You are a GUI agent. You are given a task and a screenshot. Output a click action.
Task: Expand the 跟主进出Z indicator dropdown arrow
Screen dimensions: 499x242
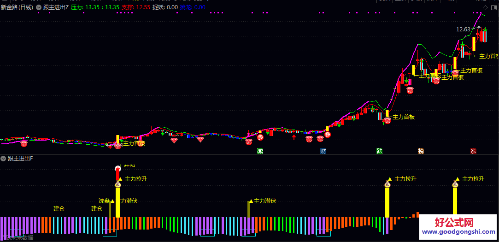point(39,7)
